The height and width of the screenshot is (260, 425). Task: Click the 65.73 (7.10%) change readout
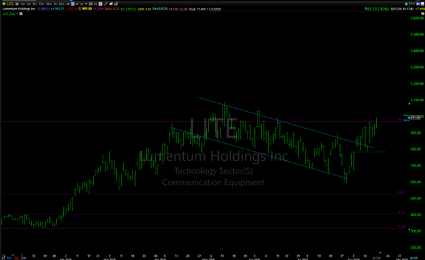377,9
